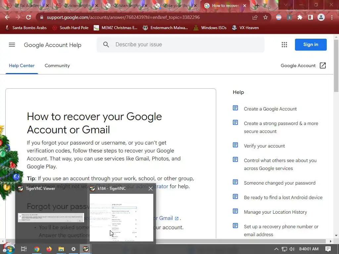Open Create a strong password article
The height and width of the screenshot is (254, 339).
pos(281,127)
